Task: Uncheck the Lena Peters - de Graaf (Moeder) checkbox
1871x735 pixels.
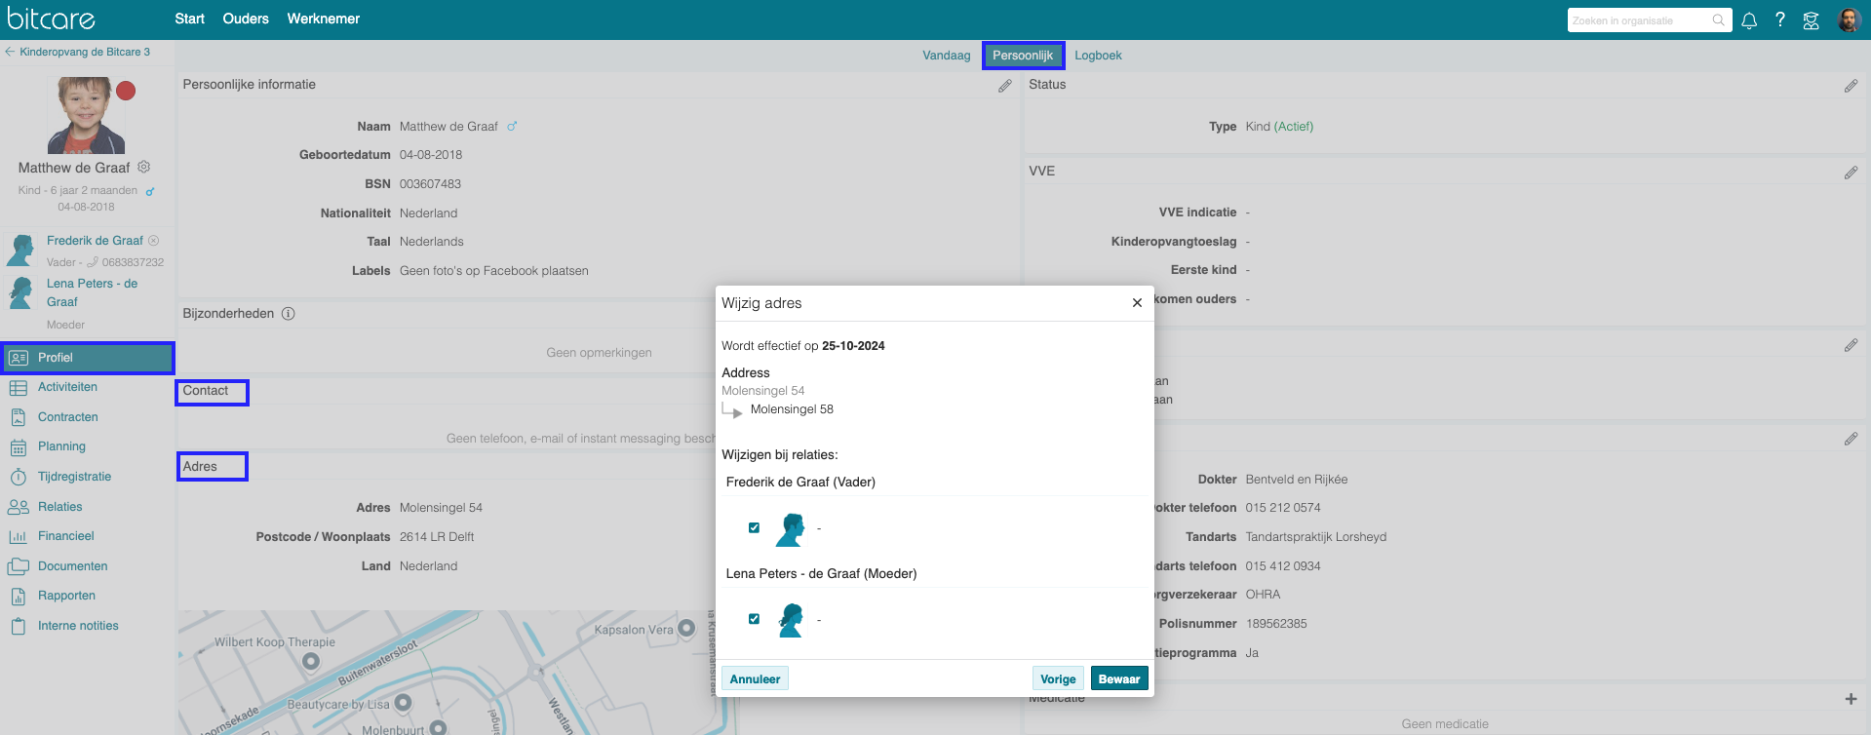Action: (754, 619)
